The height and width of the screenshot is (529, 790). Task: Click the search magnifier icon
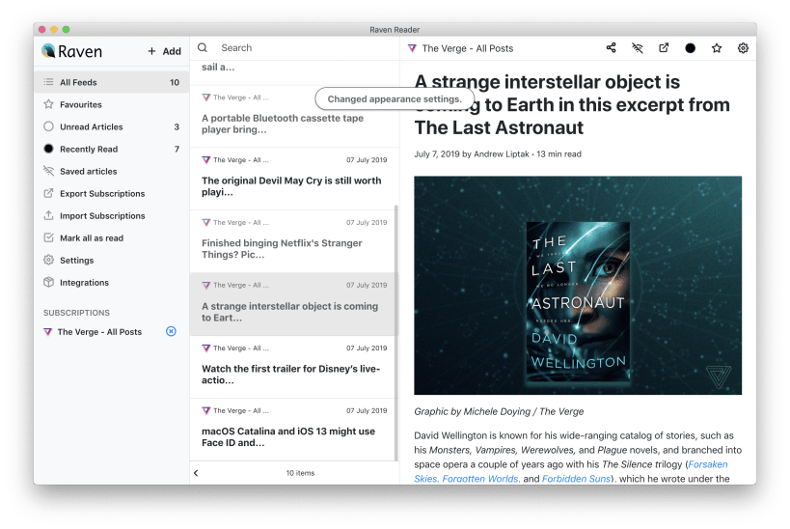coord(203,47)
